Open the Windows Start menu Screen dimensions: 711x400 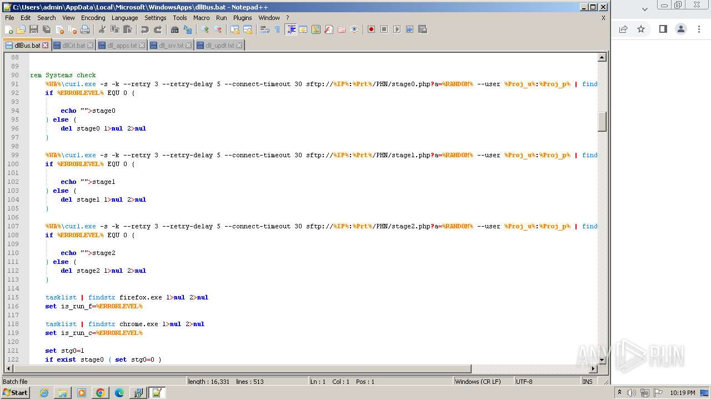[x=16, y=393]
